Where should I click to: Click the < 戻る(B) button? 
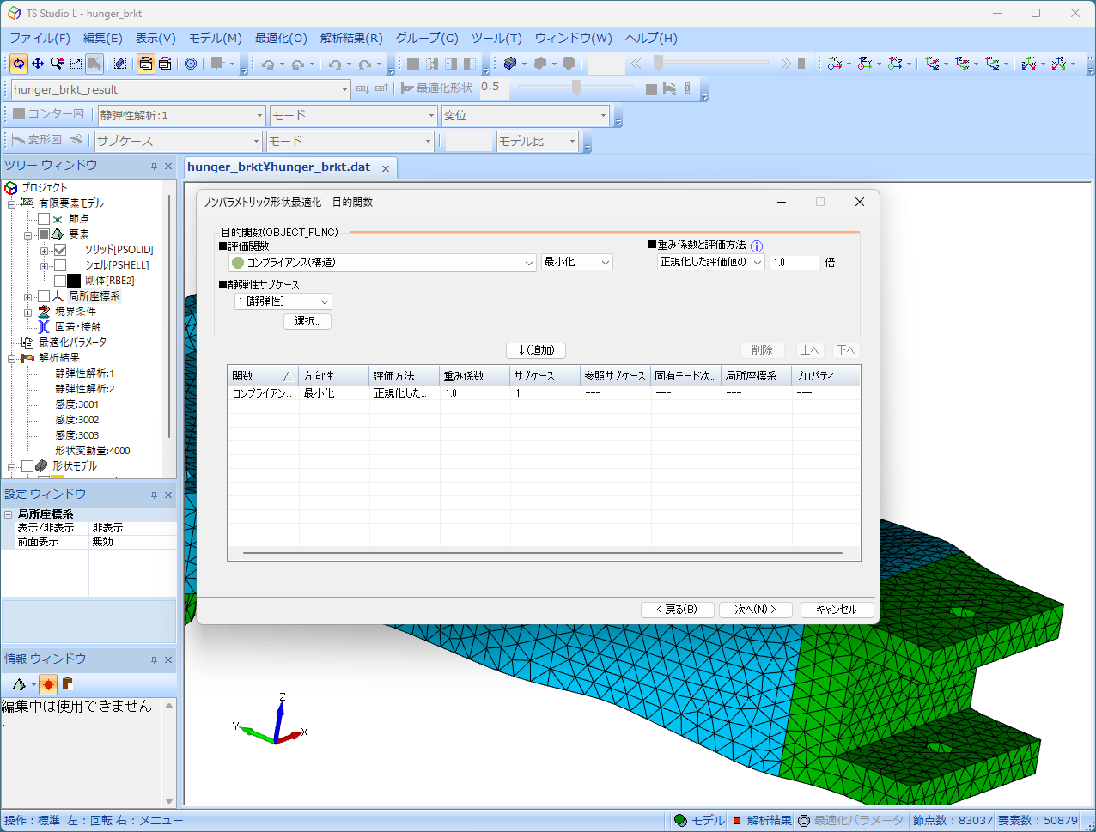pos(677,610)
